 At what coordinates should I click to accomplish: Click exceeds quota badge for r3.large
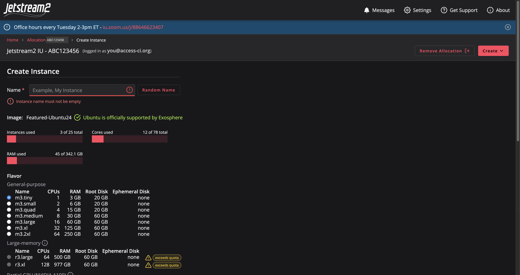pos(167,258)
